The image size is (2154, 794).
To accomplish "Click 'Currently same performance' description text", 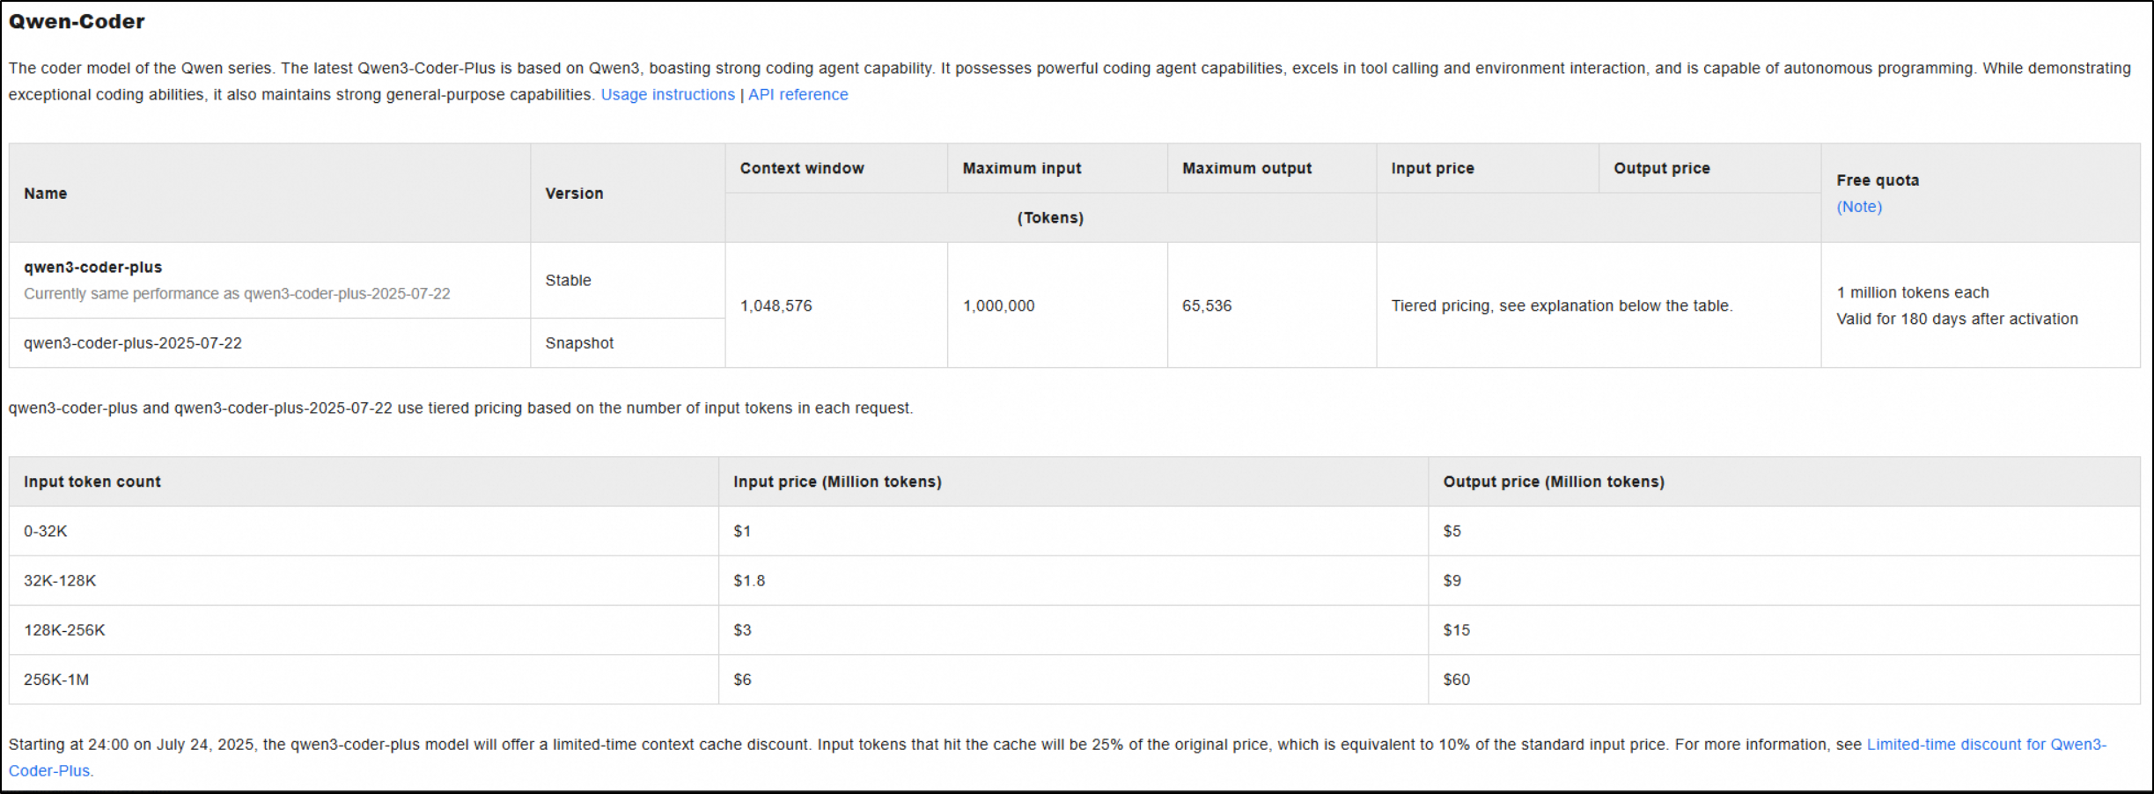I will pyautogui.click(x=237, y=294).
